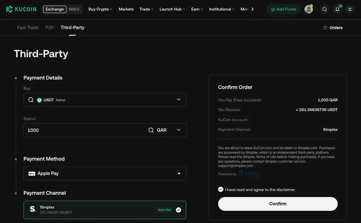Image resolution: width=361 pixels, height=223 pixels.
Task: Switch to Web3 mode
Action: point(74,9)
